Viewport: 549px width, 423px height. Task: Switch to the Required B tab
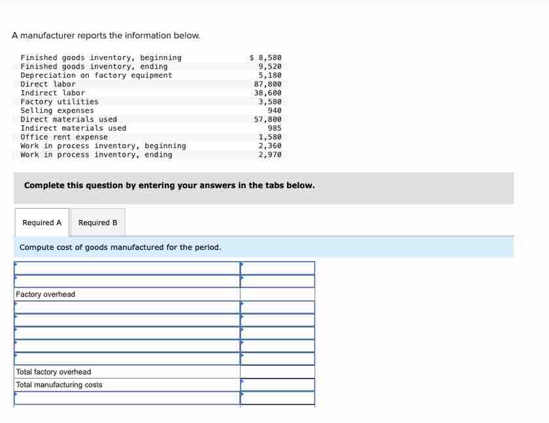97,223
